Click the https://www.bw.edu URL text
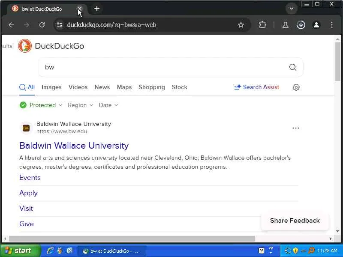The image size is (343, 257). pos(62,131)
